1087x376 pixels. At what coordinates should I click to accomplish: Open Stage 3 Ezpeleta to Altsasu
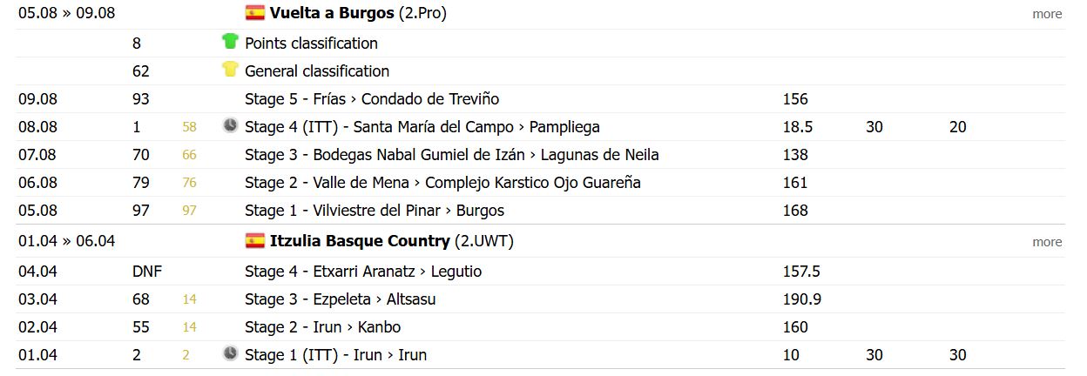(x=341, y=299)
